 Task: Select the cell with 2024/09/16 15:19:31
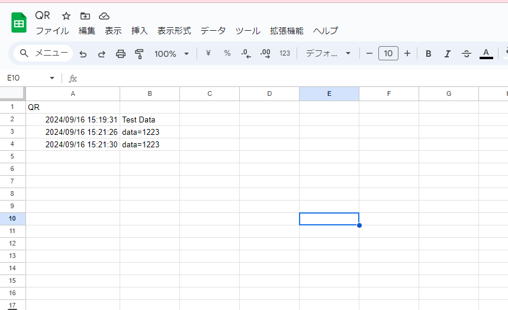point(73,120)
